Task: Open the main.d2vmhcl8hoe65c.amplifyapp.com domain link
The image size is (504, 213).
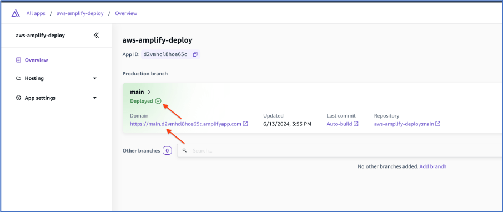Action: pos(185,124)
